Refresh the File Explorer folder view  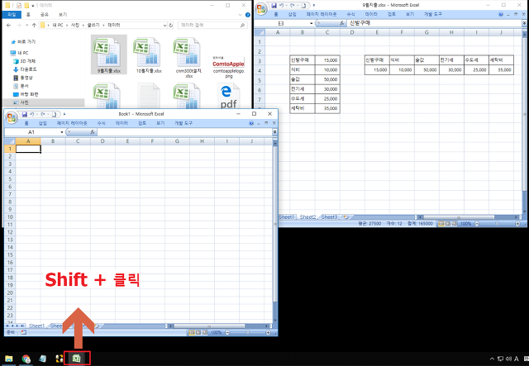[x=171, y=26]
